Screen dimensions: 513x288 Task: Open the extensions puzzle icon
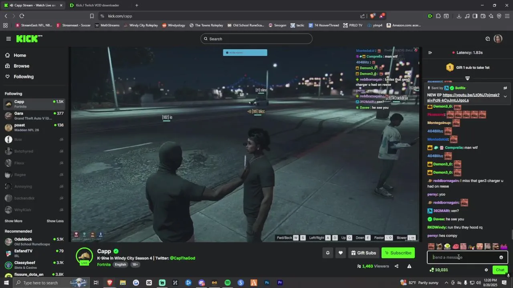(x=438, y=16)
